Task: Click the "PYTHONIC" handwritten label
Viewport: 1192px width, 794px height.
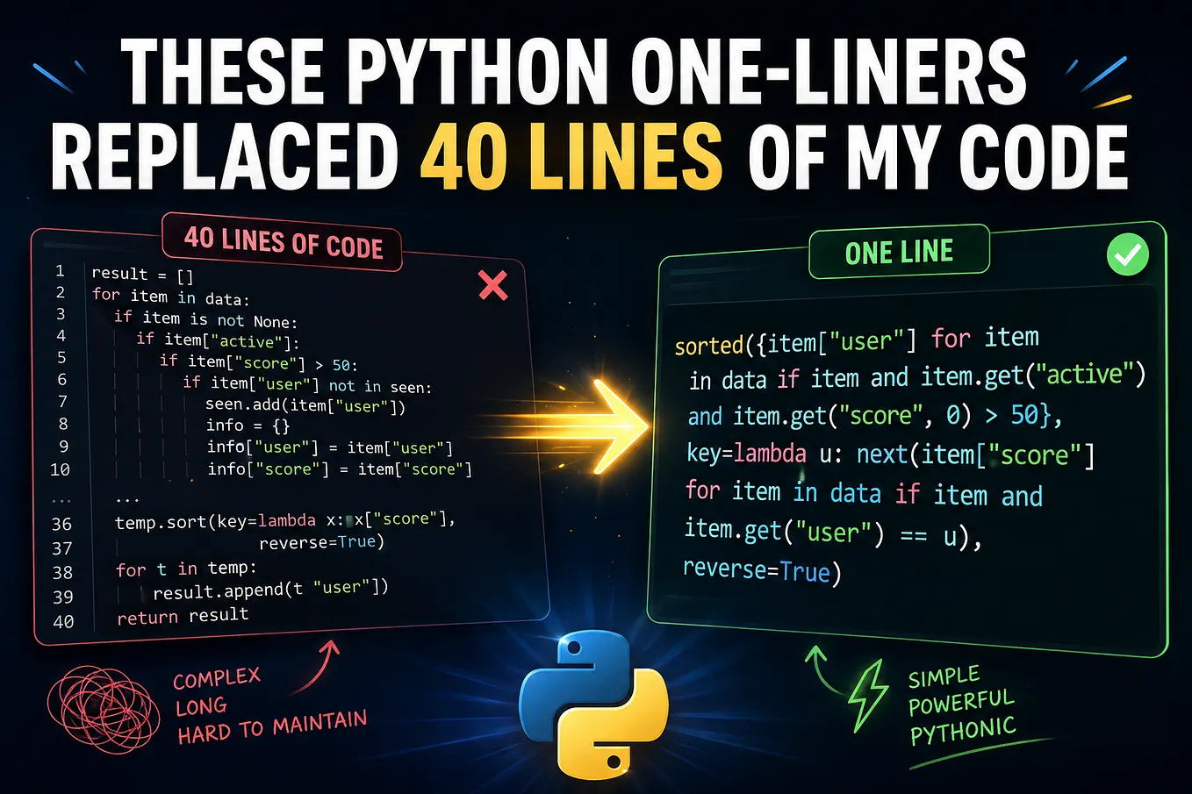Action: 963,730
